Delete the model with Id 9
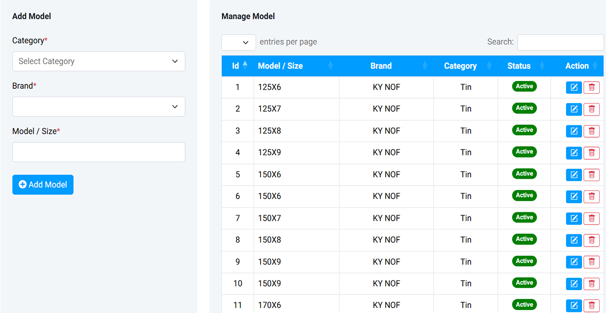606x313 pixels. coord(591,262)
